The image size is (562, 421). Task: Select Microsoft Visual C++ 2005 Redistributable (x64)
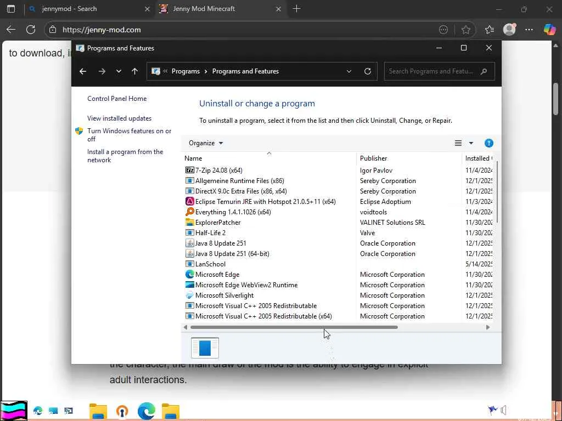pos(263,316)
